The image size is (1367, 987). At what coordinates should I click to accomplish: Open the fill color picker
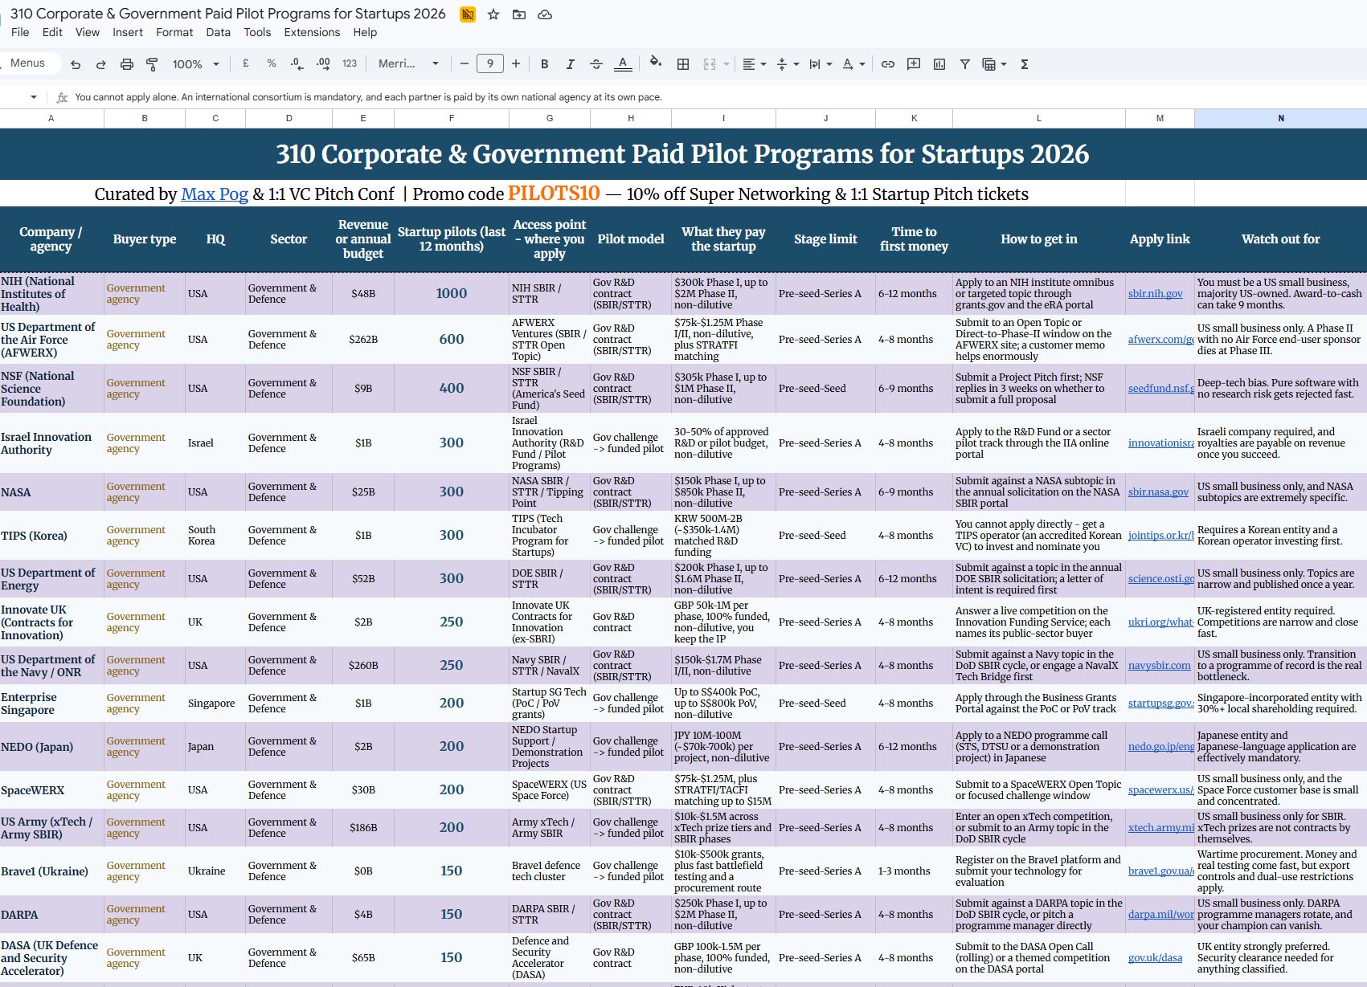click(656, 63)
